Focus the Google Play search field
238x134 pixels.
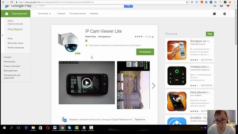[80, 6]
